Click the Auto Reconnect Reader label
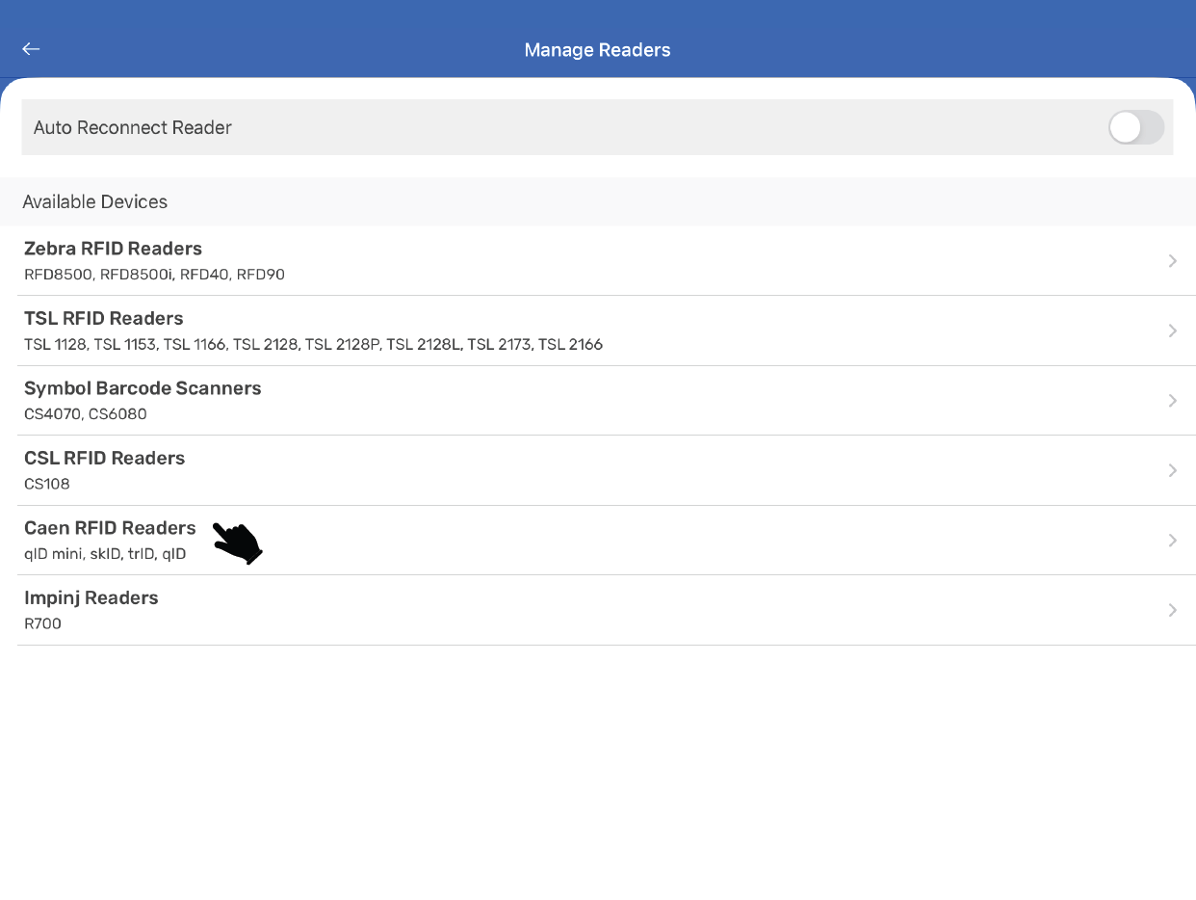Screen dimensions: 1196x900 (133, 127)
